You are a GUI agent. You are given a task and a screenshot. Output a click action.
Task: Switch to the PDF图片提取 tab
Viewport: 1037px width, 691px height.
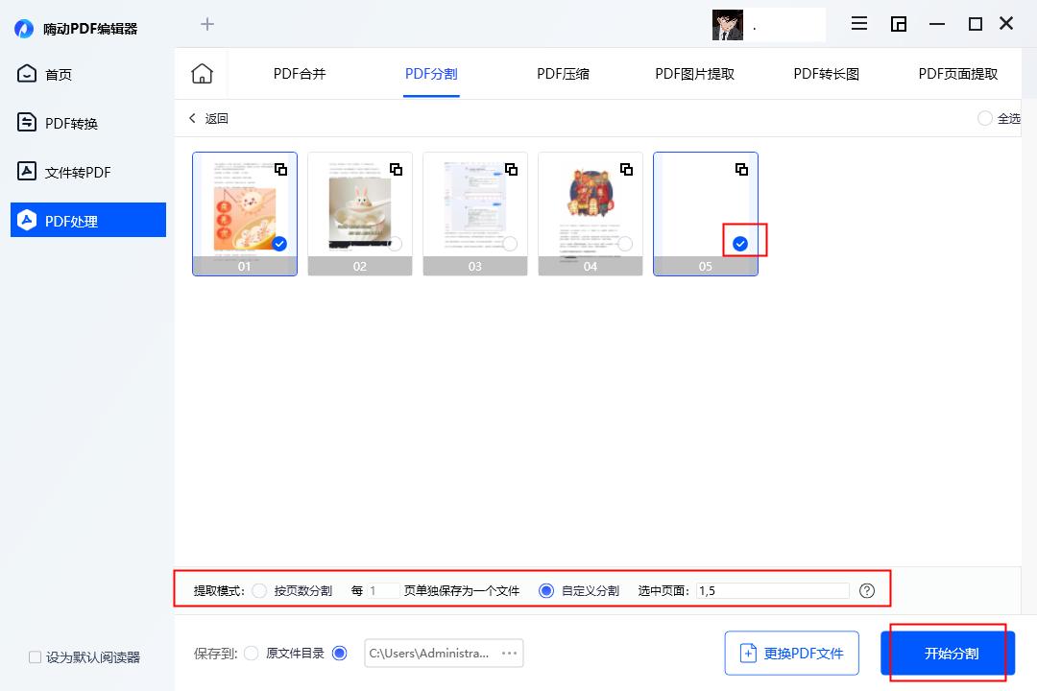tap(693, 72)
